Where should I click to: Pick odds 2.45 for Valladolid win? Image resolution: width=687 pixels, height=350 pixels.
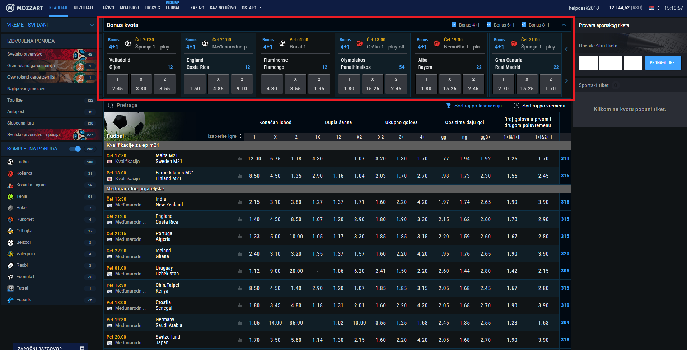[x=117, y=84]
